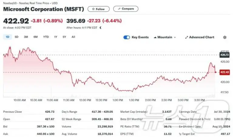The height and width of the screenshot is (137, 233).
Task: Follow Microsoft Corporation stock
Action: tap(99, 9)
